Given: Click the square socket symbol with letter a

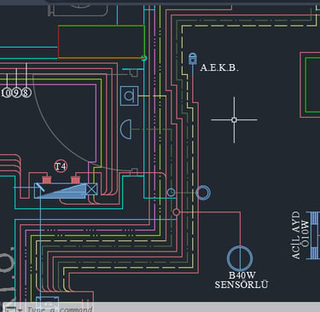Looking at the screenshot, I should coord(130,96).
